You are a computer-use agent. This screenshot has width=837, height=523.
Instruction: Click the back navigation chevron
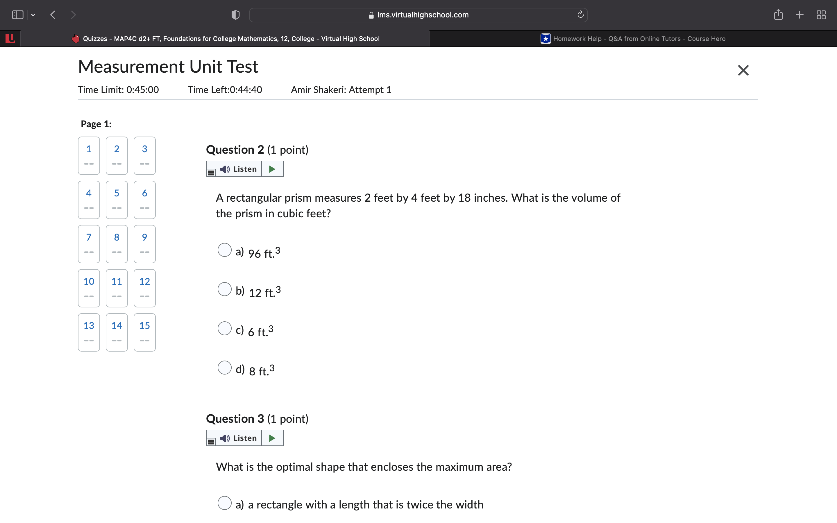[x=53, y=15]
